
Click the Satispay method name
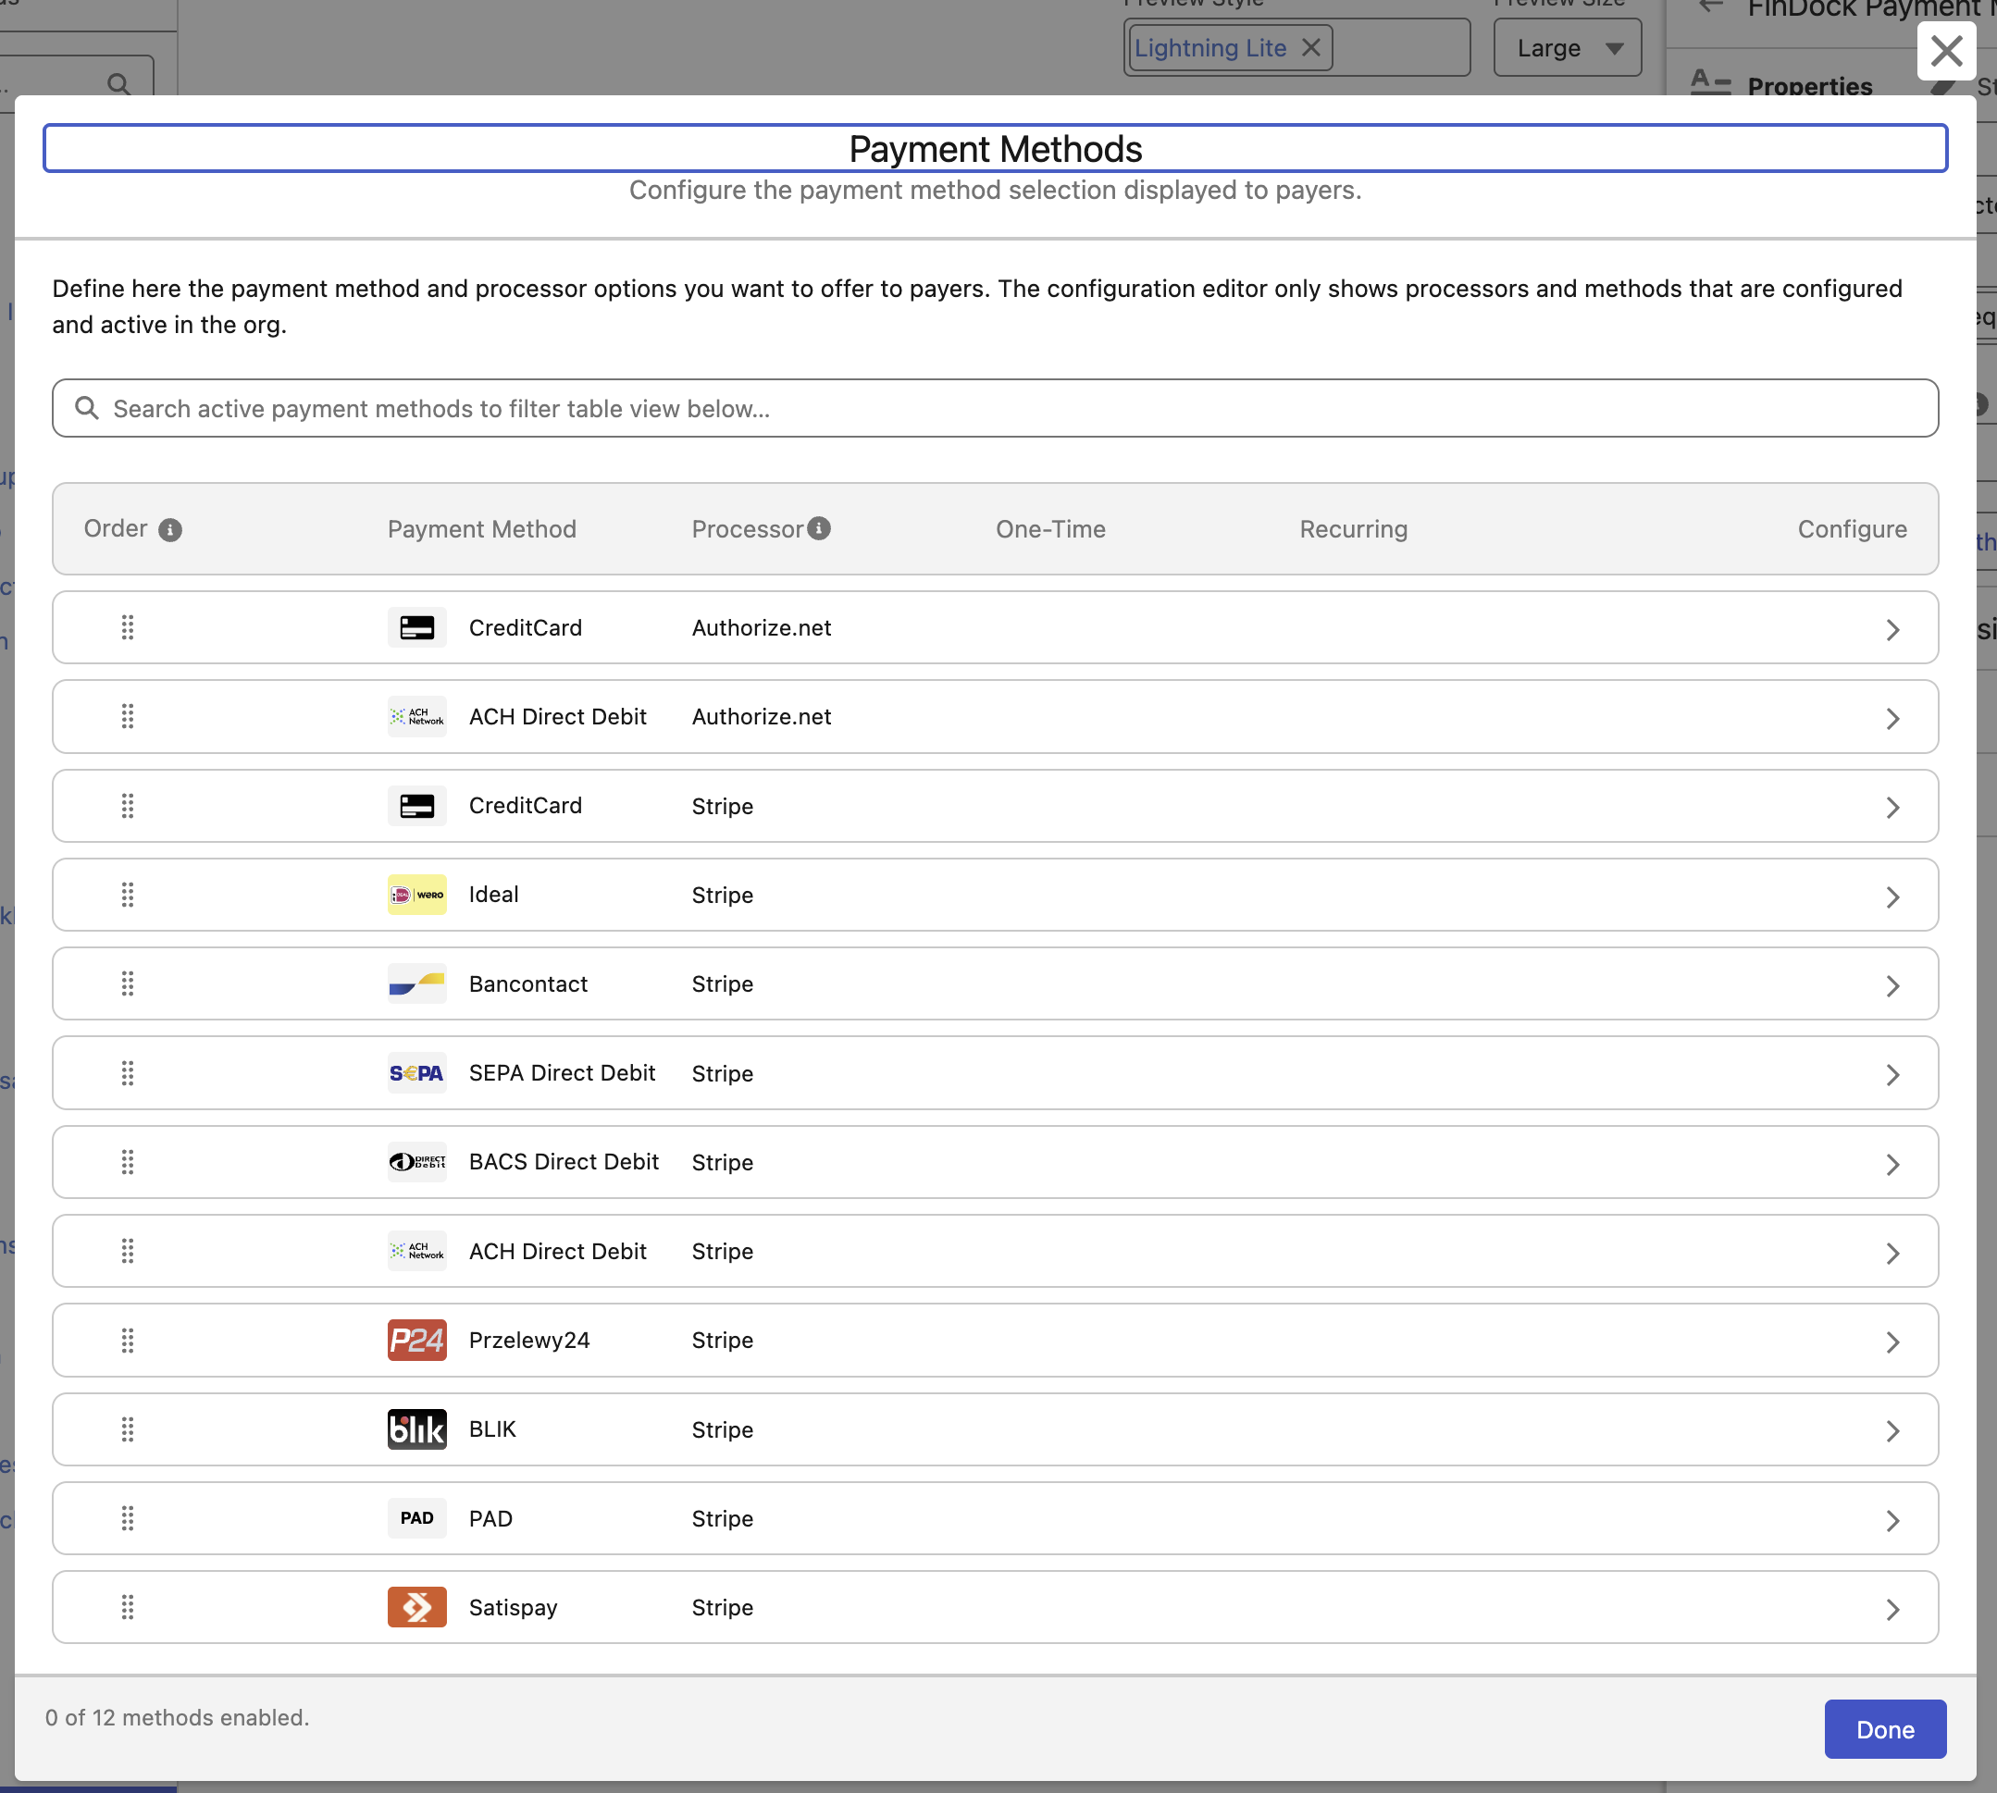coord(514,1608)
